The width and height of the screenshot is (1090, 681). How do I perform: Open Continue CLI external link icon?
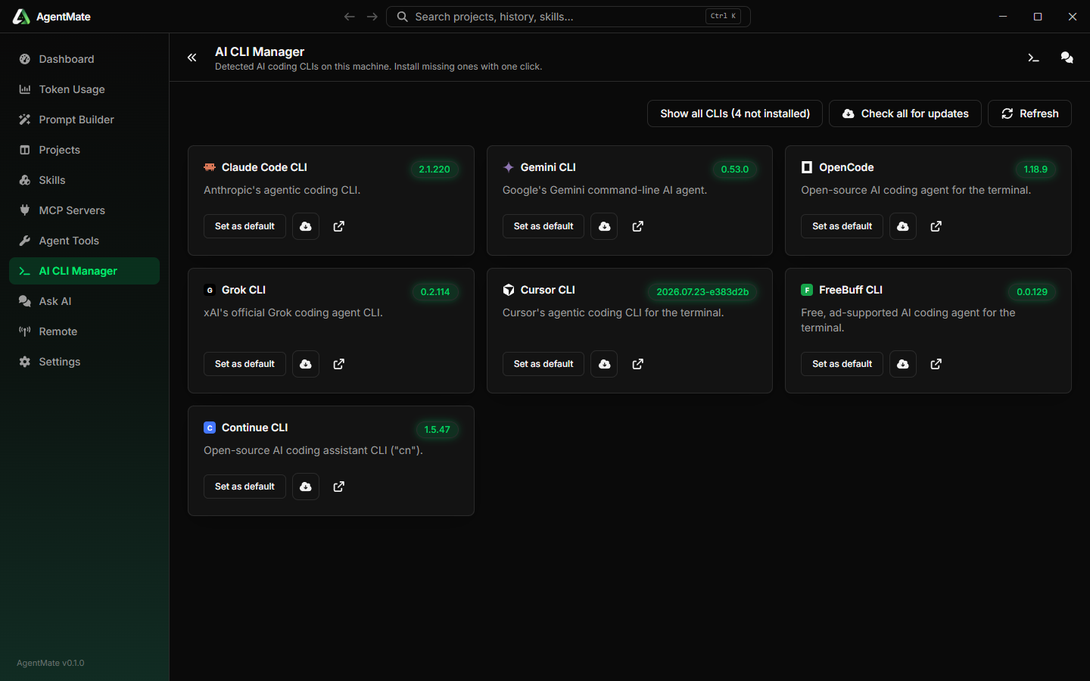click(x=339, y=487)
